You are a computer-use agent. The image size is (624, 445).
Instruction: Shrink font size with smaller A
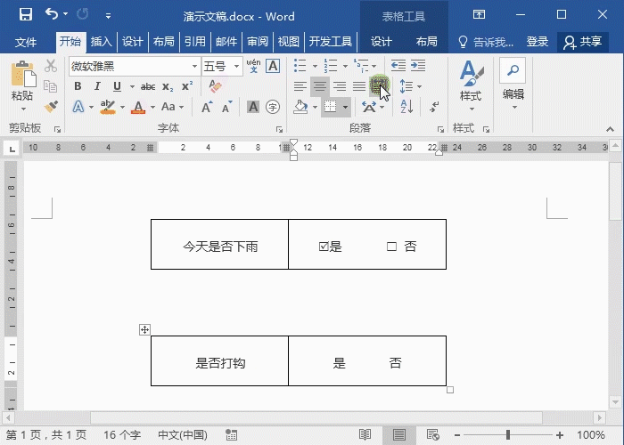coord(226,107)
